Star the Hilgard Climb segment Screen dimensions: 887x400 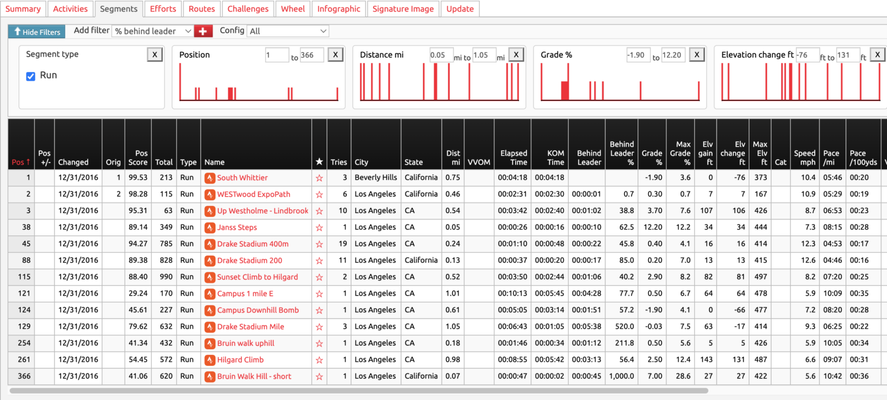tap(319, 360)
